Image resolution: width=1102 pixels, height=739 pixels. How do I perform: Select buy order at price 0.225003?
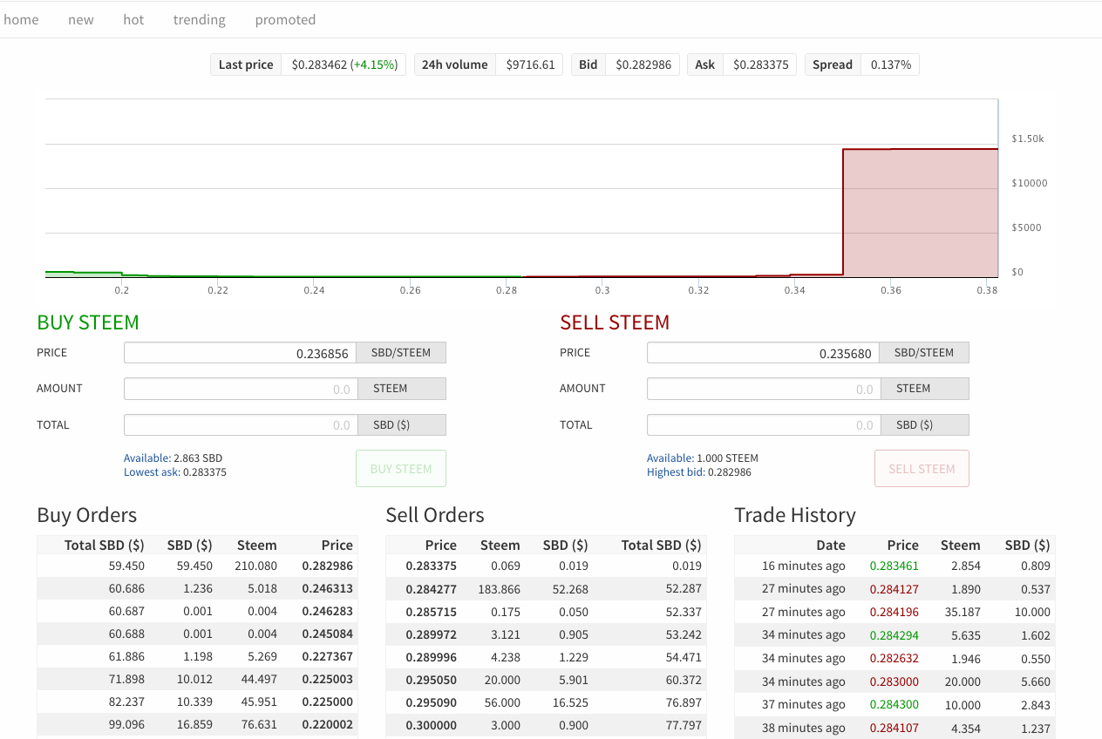click(x=197, y=679)
